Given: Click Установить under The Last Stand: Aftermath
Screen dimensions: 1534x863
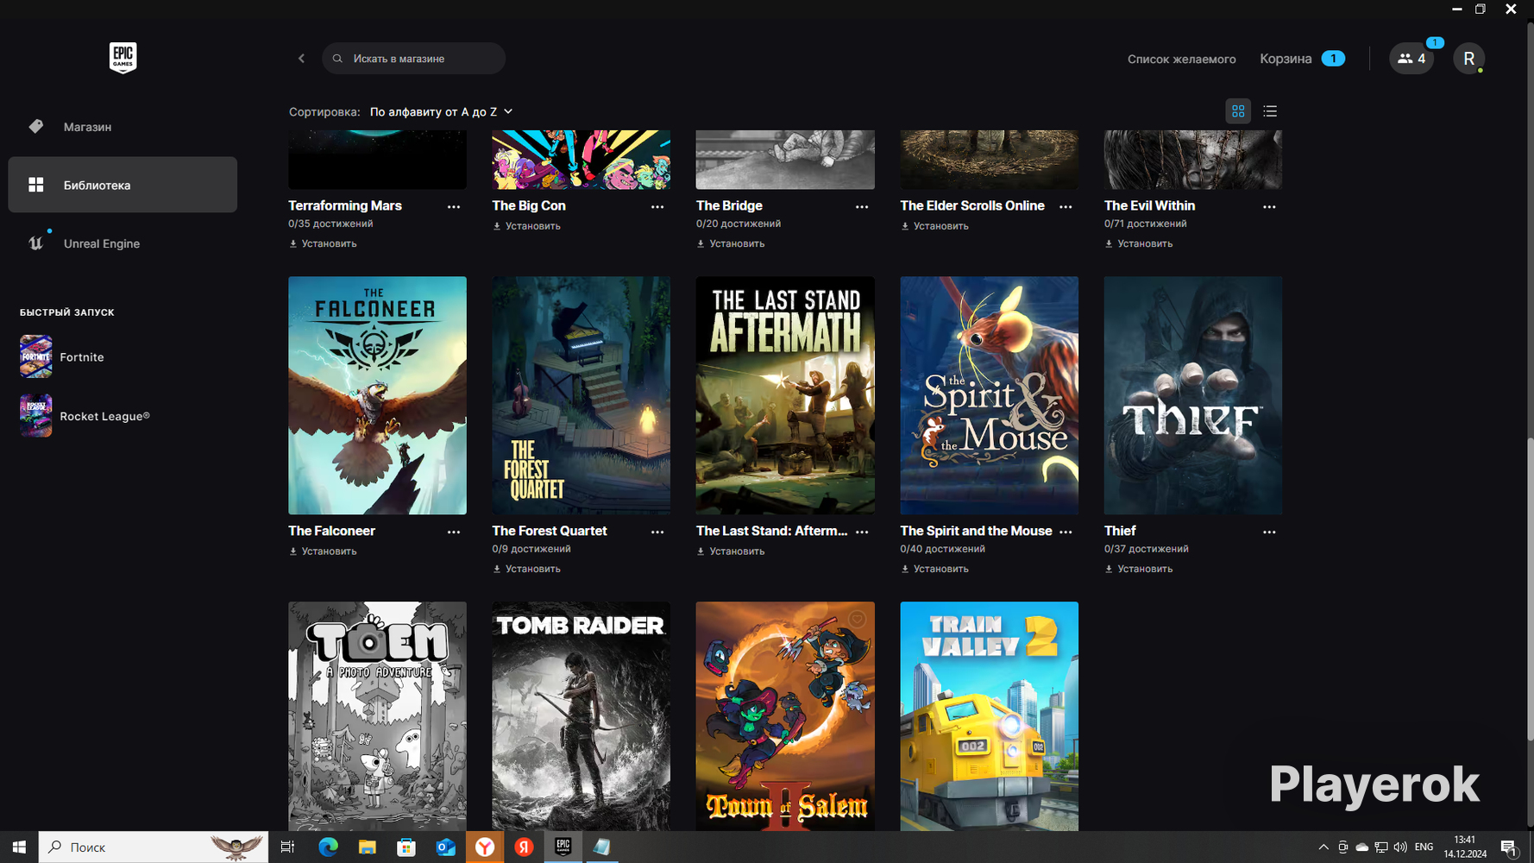Looking at the screenshot, I should click(x=731, y=551).
